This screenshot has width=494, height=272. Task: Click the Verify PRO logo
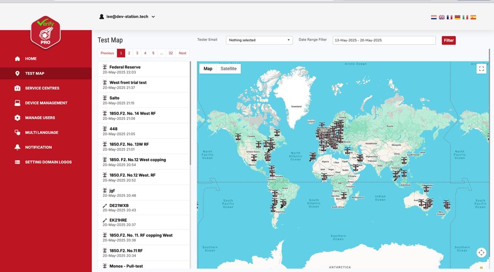46,32
